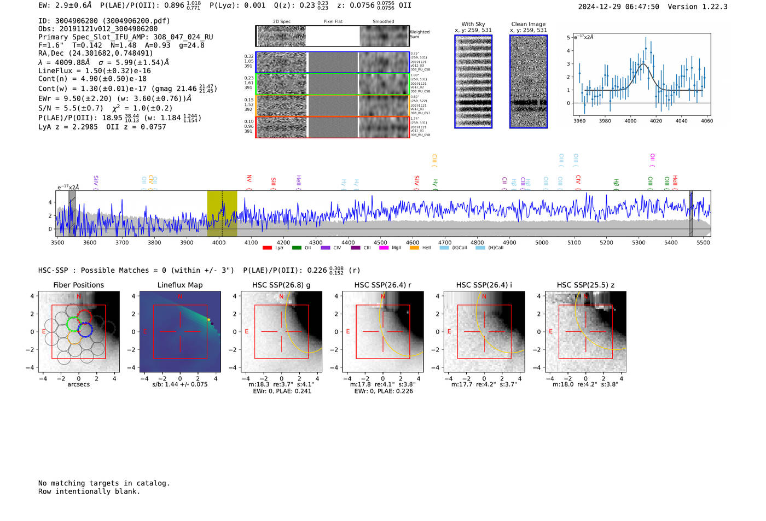Open the HSC SSP(25.5) z image
This screenshot has height=521, width=766.
(x=585, y=332)
